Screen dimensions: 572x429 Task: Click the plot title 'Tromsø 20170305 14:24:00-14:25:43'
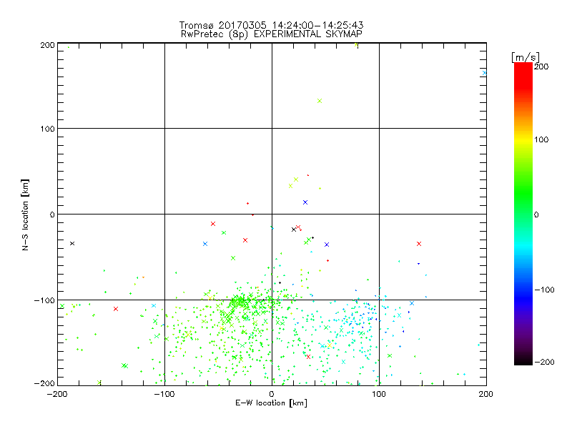[x=272, y=25]
